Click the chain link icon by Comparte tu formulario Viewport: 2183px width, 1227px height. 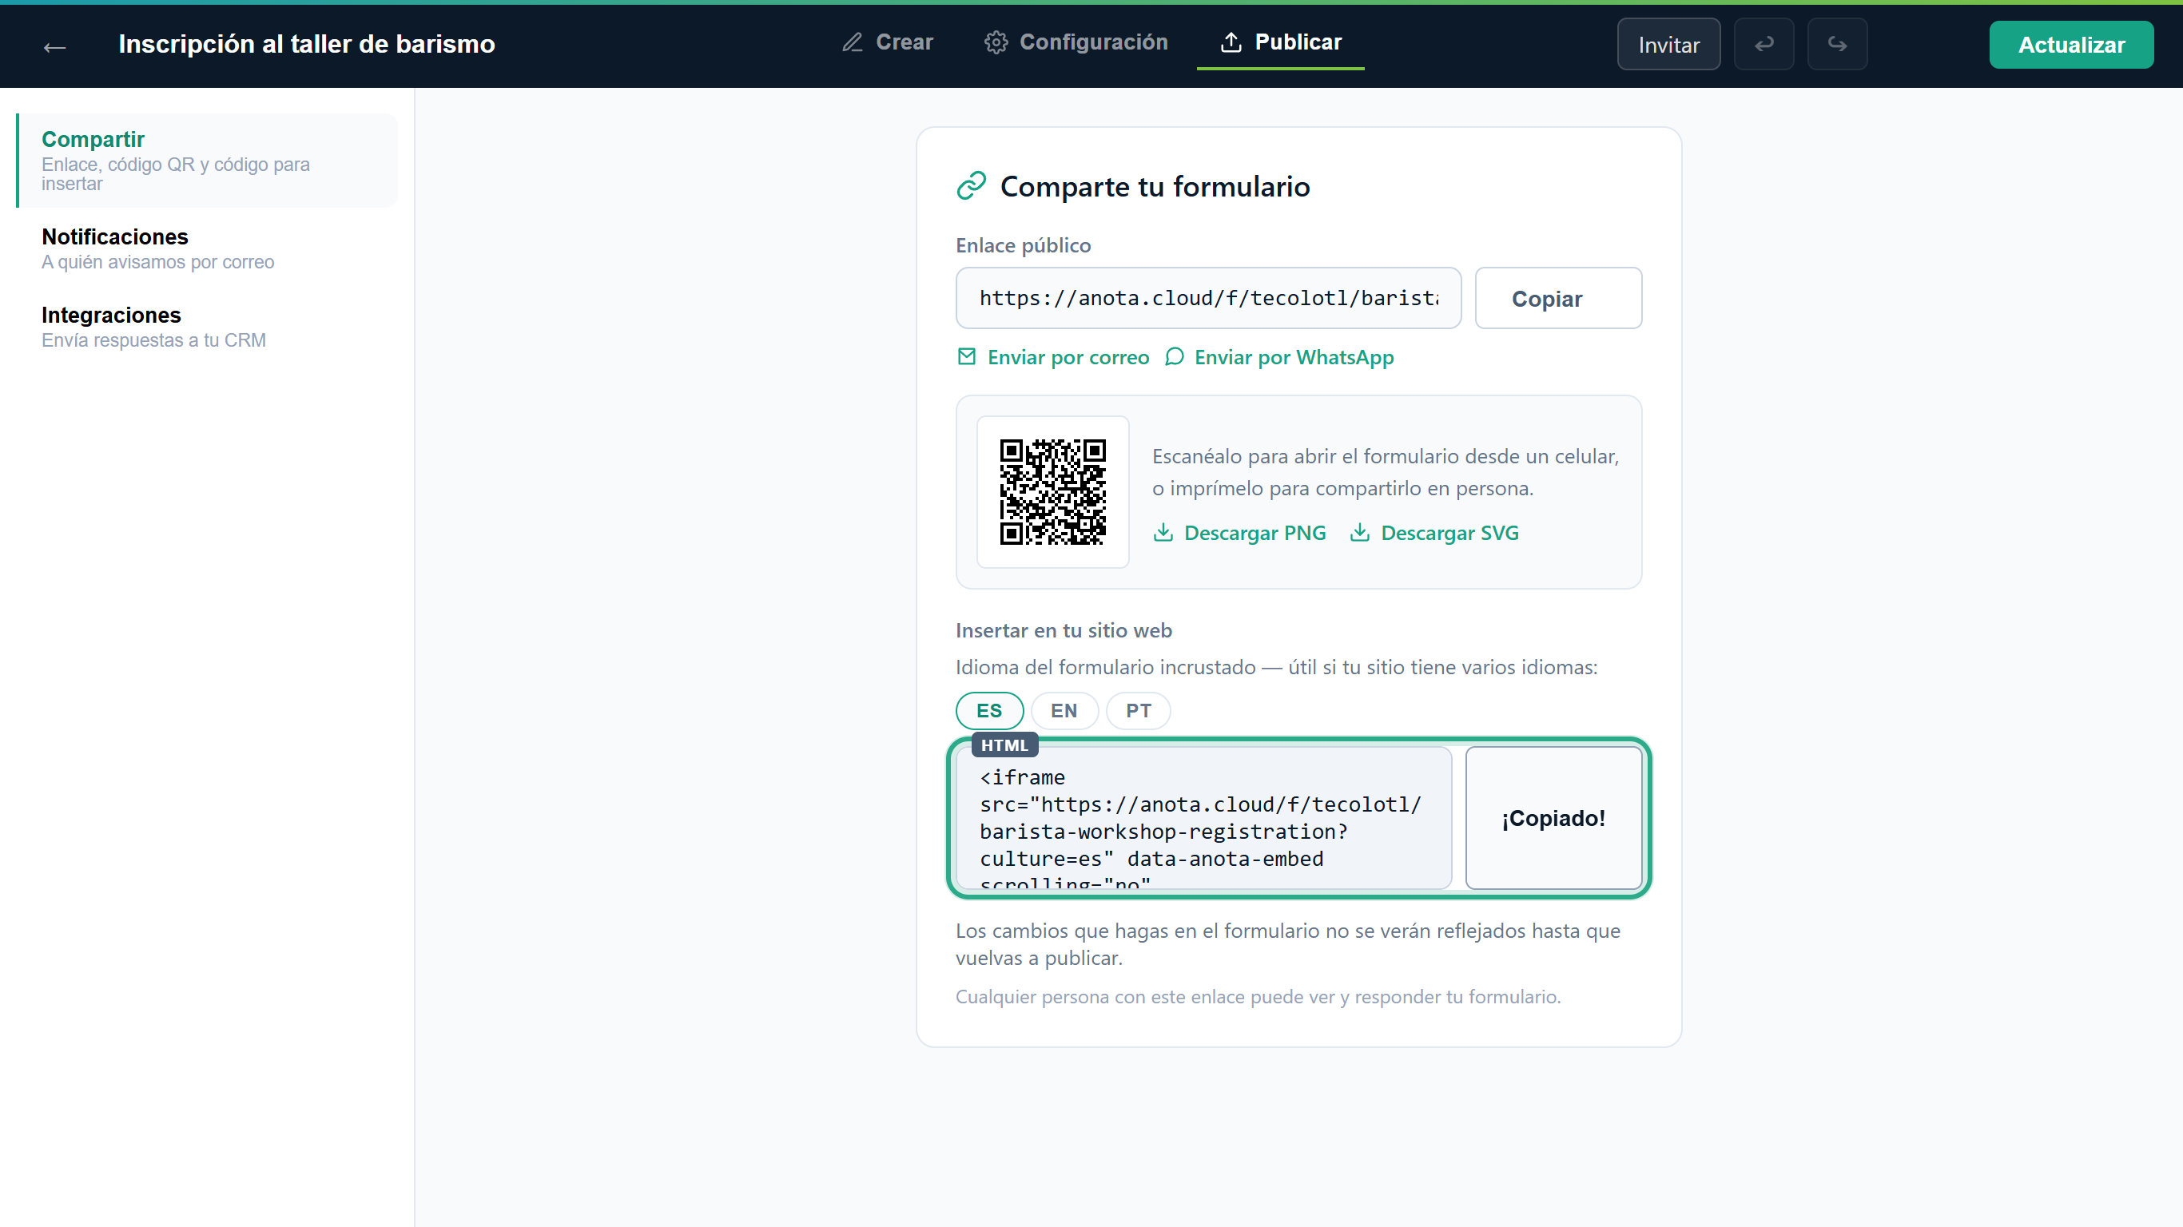(971, 185)
